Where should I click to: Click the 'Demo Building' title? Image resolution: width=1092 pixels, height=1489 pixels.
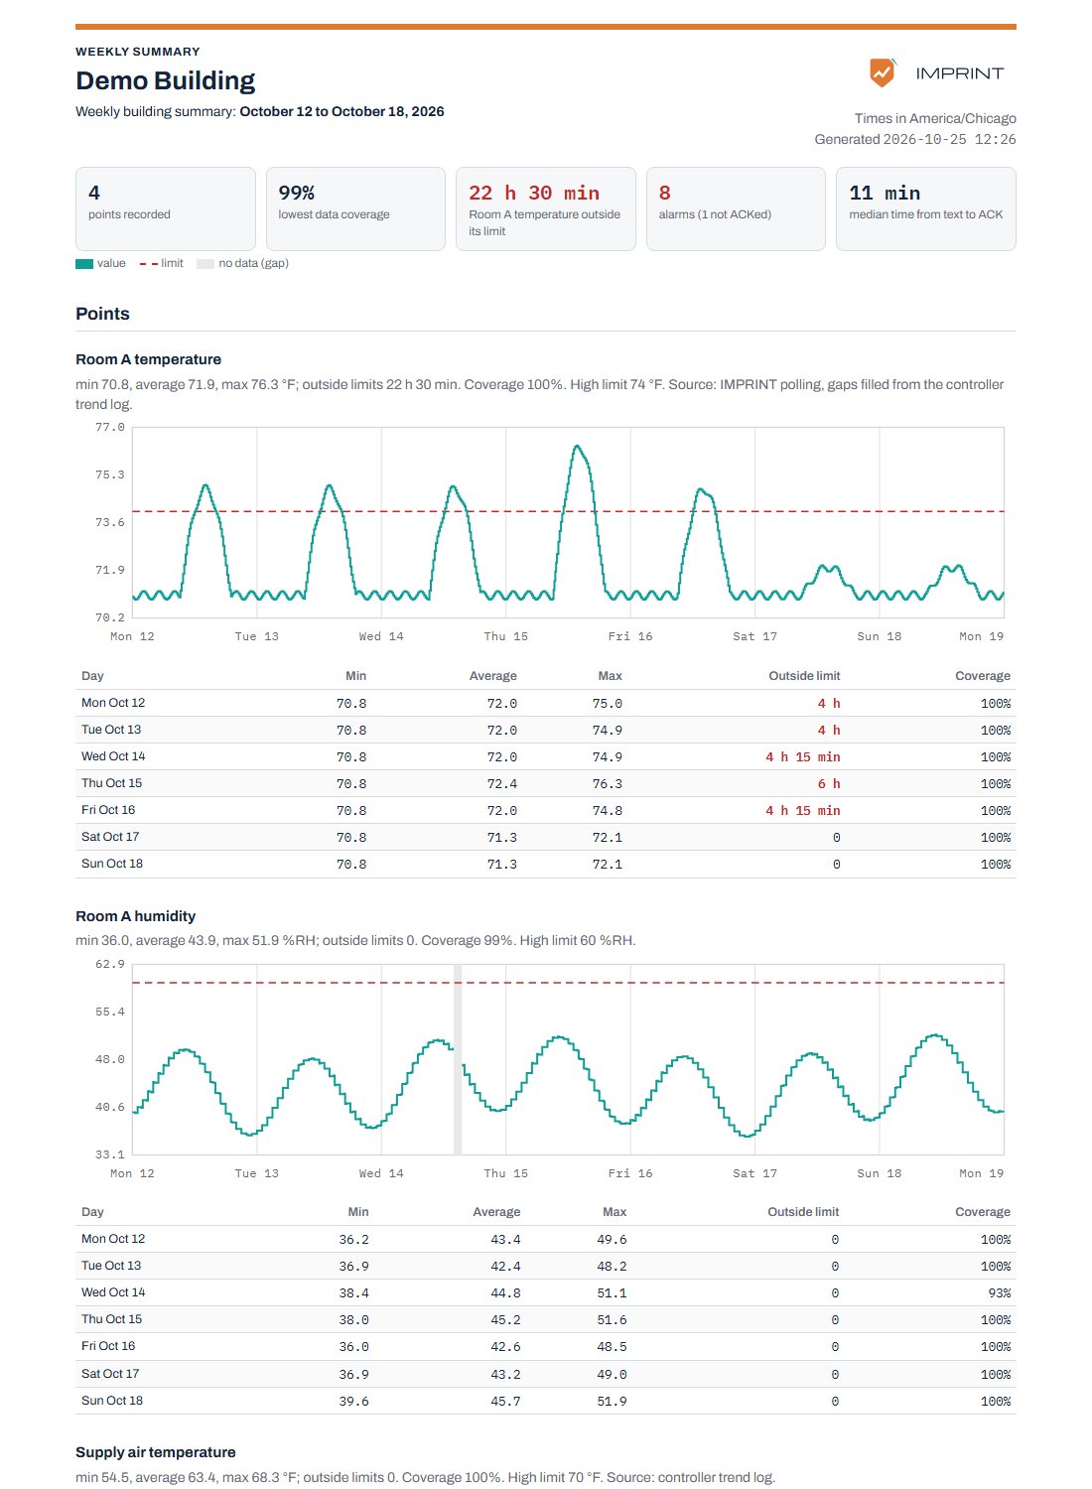tap(166, 80)
